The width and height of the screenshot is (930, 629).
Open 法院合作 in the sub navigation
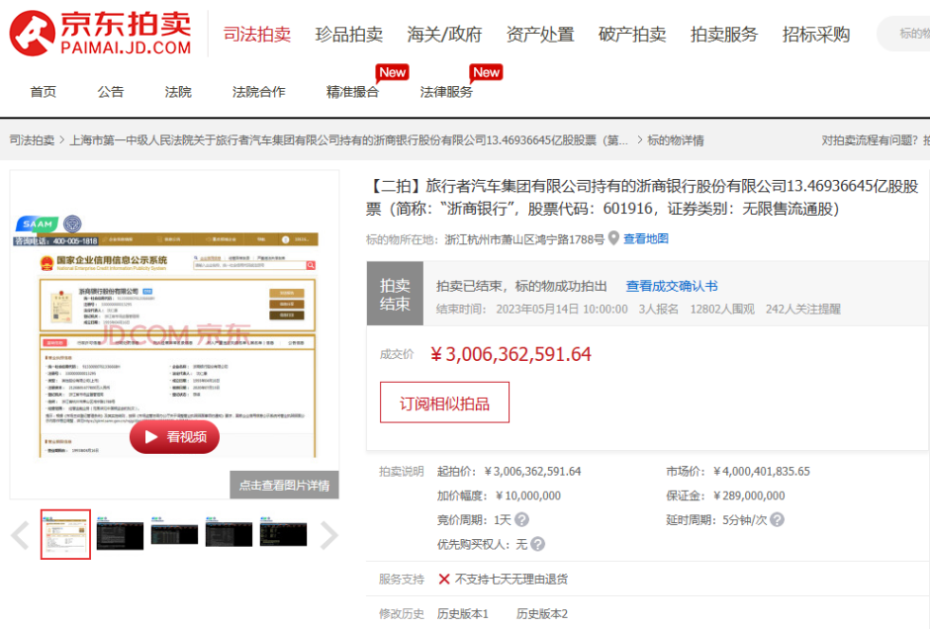coord(258,92)
